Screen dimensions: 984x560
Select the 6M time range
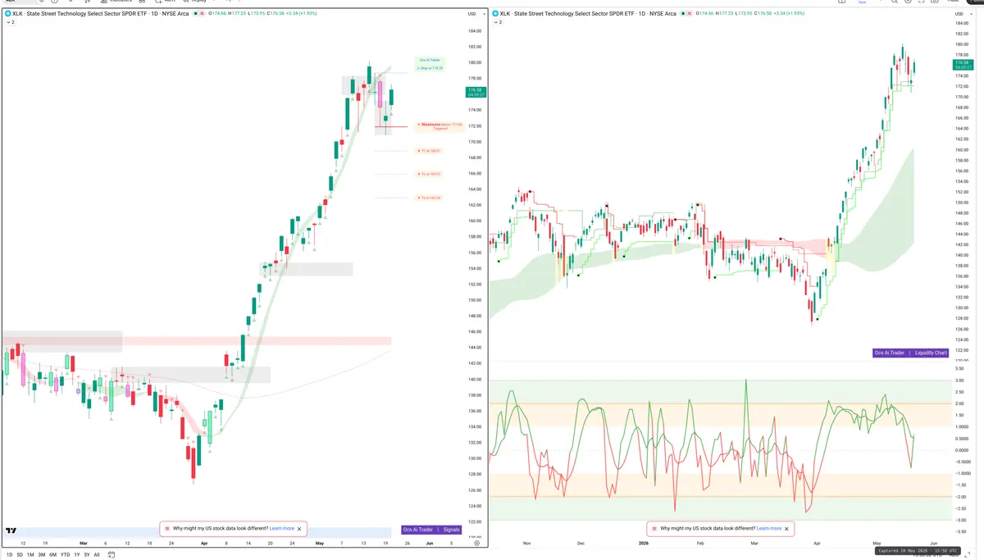pos(53,555)
